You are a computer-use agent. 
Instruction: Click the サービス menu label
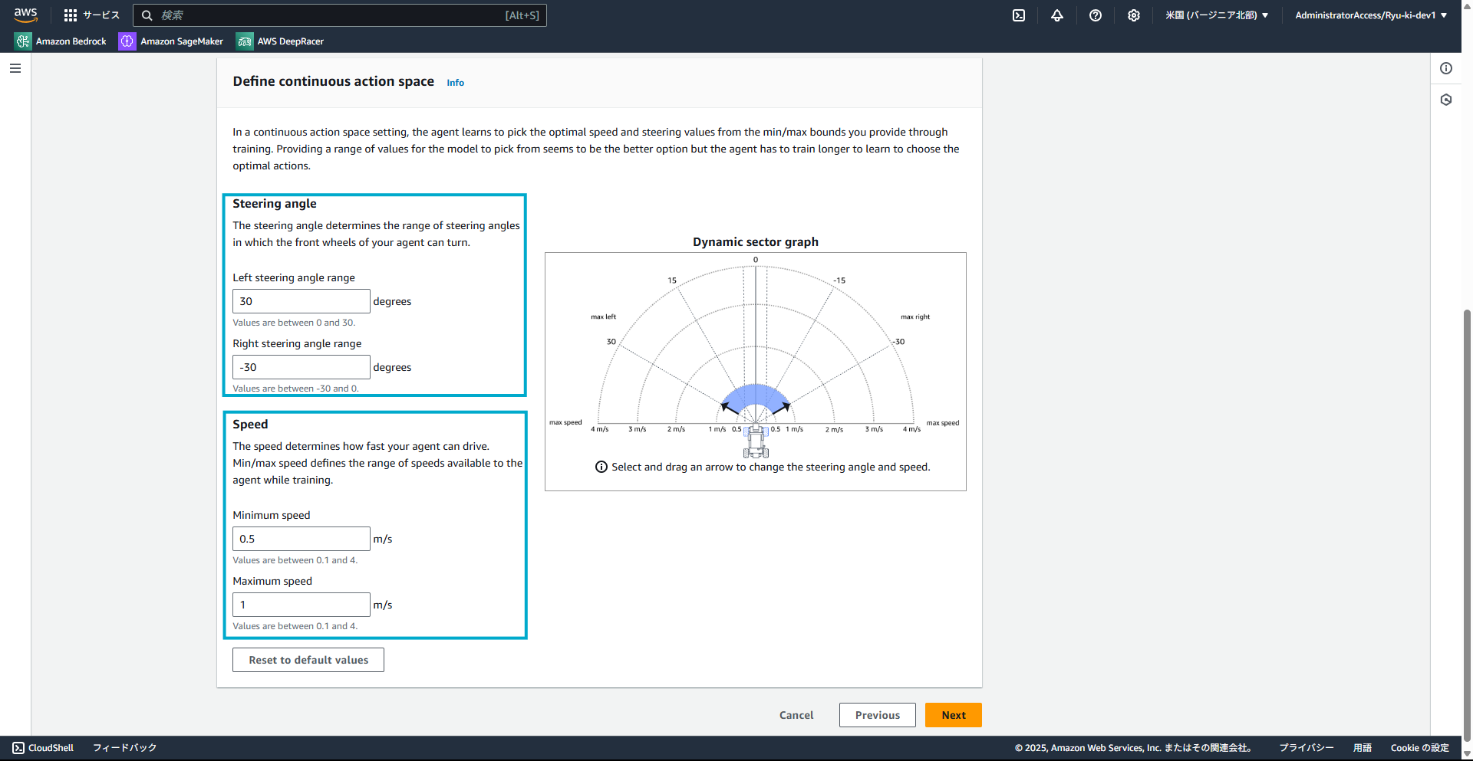click(101, 15)
